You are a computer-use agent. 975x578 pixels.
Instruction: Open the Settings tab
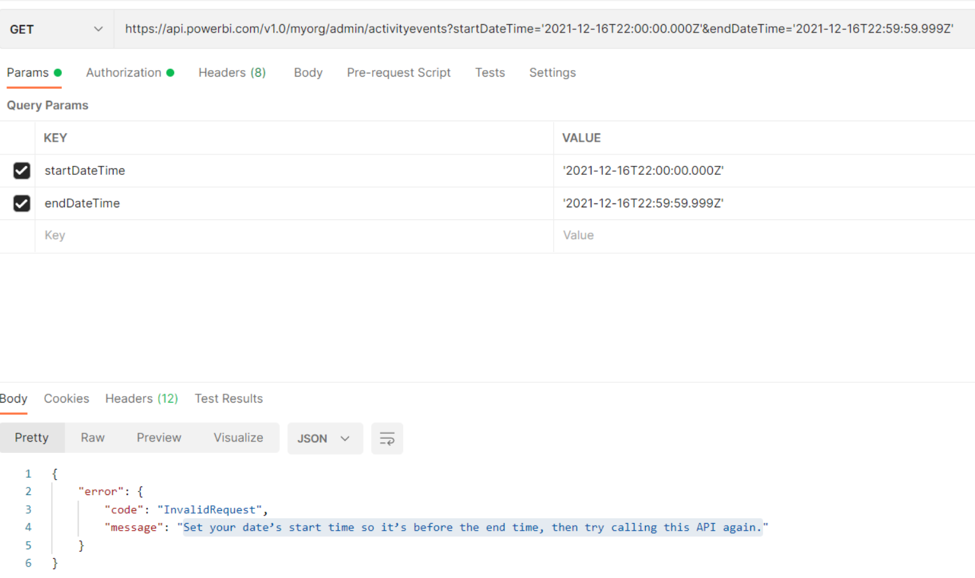click(x=553, y=73)
